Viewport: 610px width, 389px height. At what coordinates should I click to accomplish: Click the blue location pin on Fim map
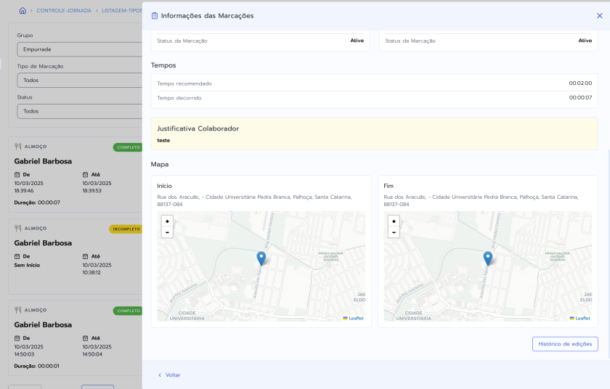(488, 258)
